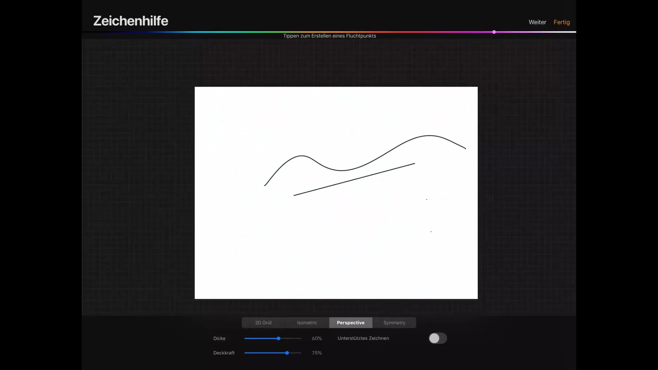Click the Dicke label
This screenshot has height=370, width=658.
pos(219,338)
